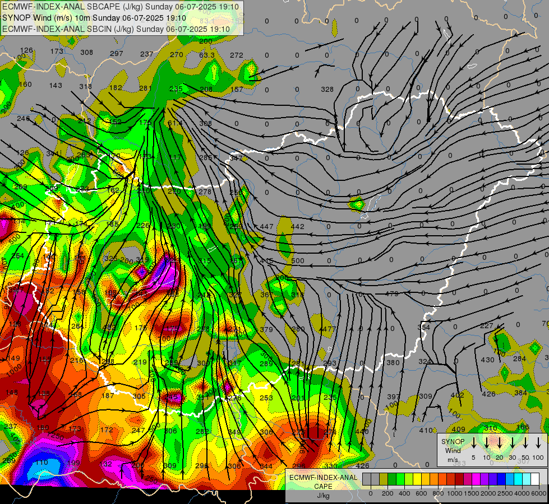This screenshot has height=504, width=549.
Task: Select the white swatch ending the CAPE scale
Action: pos(535,479)
